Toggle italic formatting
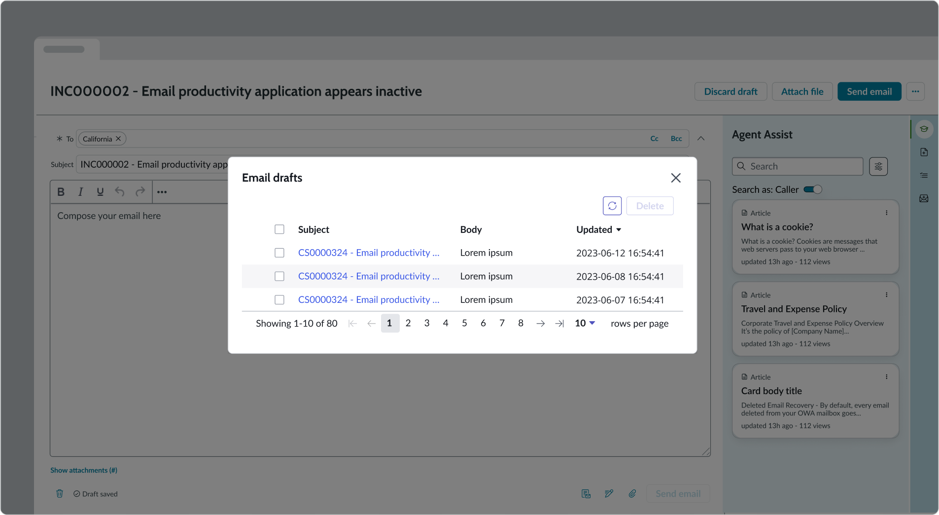Screen dimensions: 939x515 coord(80,192)
